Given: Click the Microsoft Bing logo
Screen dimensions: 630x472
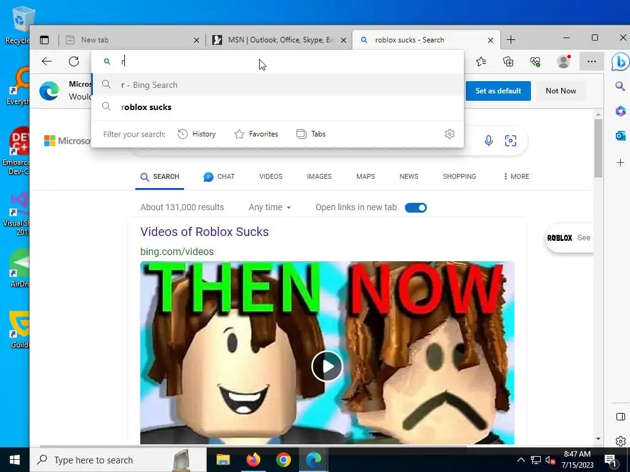Looking at the screenshot, I should pyautogui.click(x=68, y=141).
